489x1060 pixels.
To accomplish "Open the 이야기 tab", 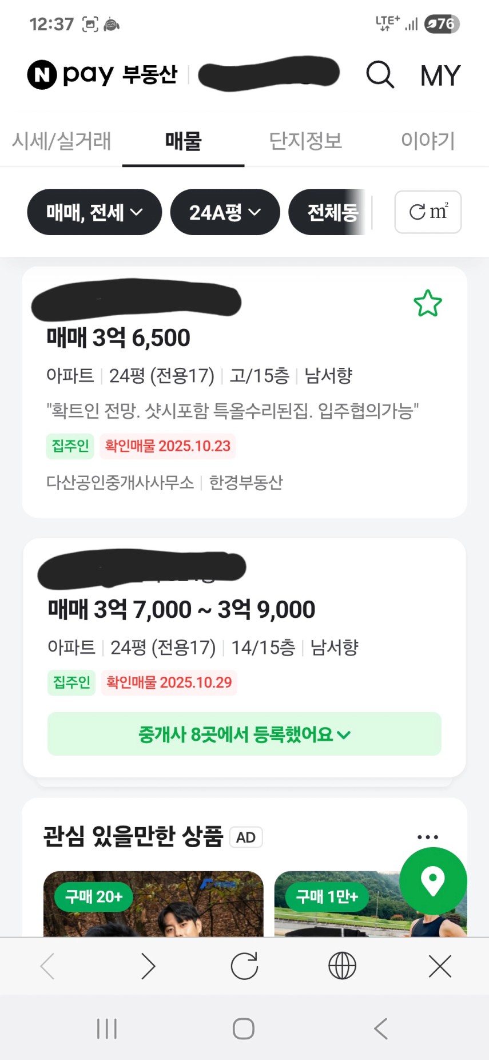I will tap(427, 141).
